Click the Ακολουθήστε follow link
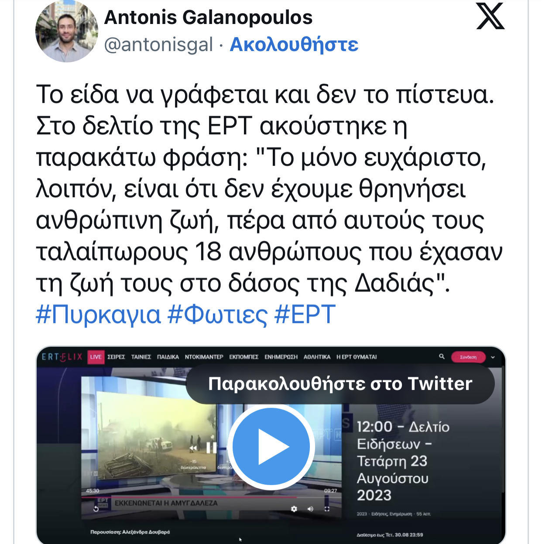The width and height of the screenshot is (542, 544). tap(294, 44)
